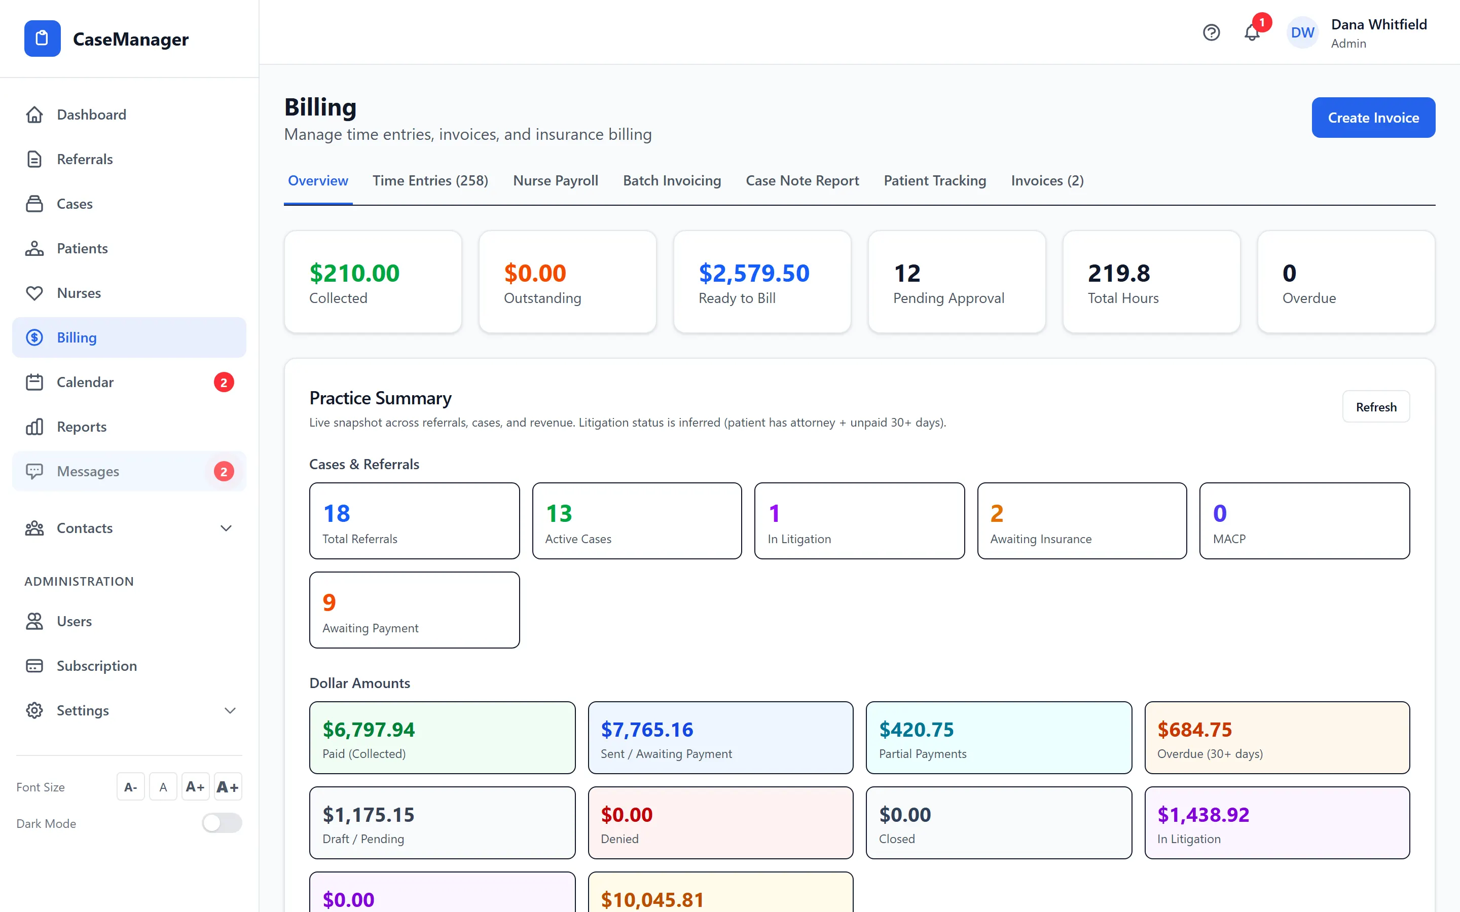This screenshot has height=912, width=1460.
Task: Click the Patients person icon
Action: click(x=34, y=248)
